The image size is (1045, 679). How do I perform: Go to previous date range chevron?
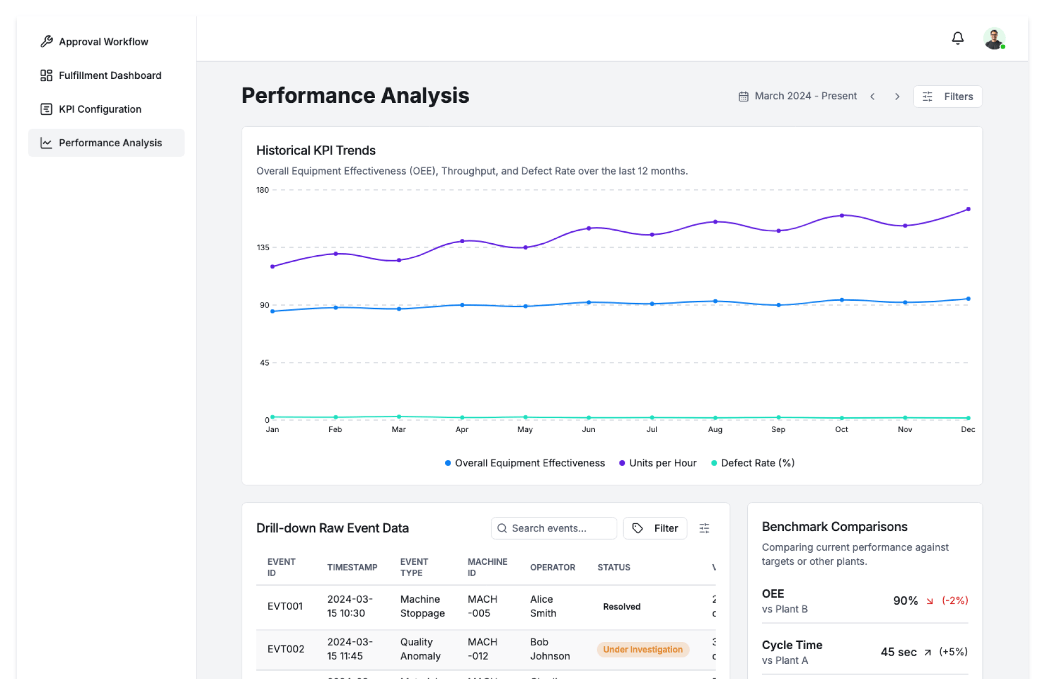coord(872,96)
